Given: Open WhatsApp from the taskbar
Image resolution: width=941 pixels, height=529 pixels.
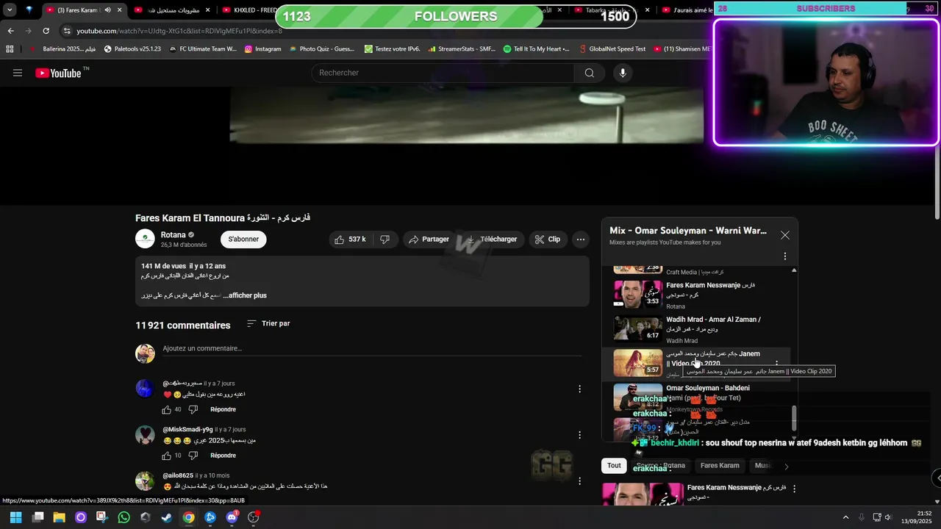Looking at the screenshot, I should click(124, 517).
